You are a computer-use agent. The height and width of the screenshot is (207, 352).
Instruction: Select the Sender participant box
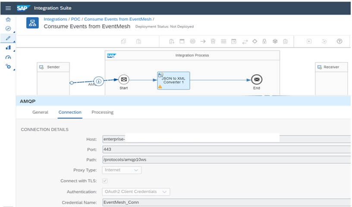pos(53,79)
